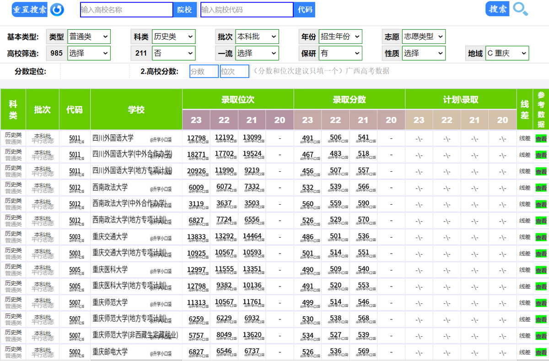Screen dimensions: 549x361
Task: Change the 211 dropdown currently set to 否
Action: point(173,53)
